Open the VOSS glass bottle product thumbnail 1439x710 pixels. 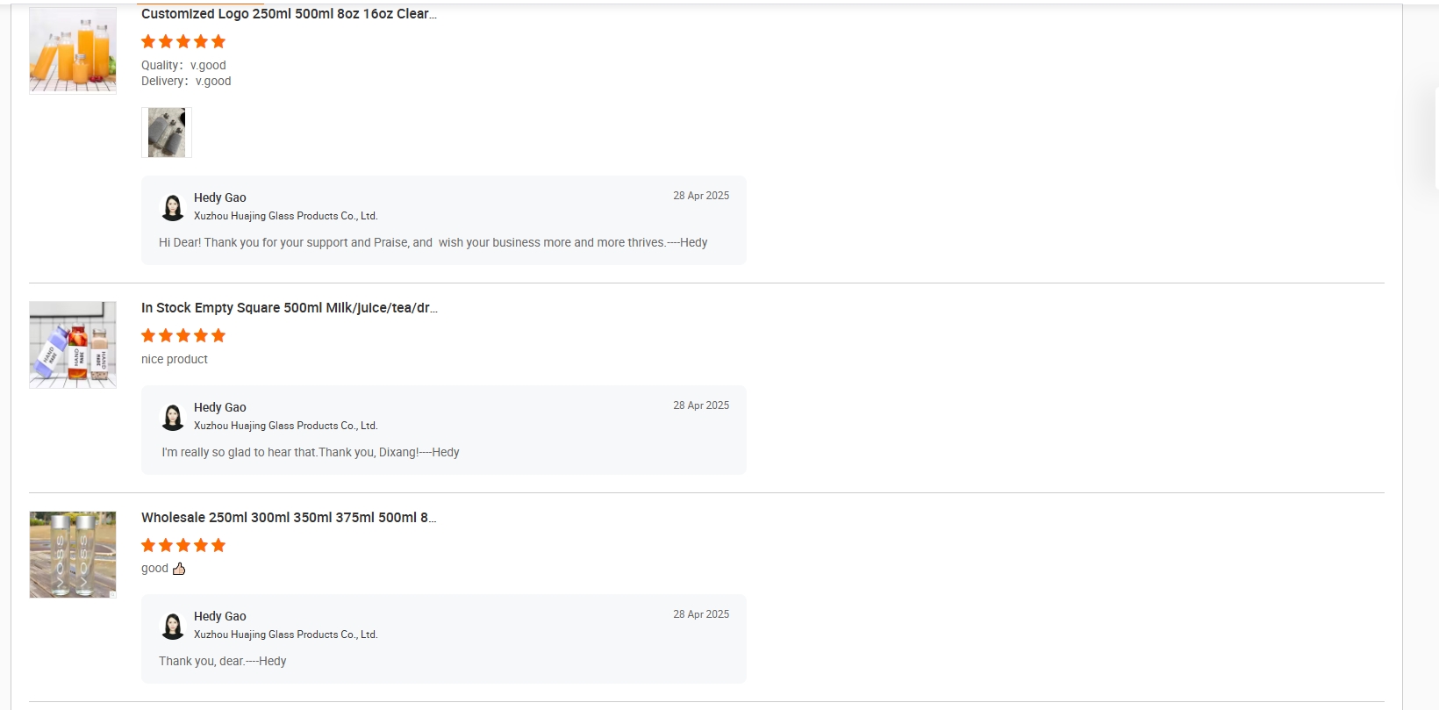73,555
